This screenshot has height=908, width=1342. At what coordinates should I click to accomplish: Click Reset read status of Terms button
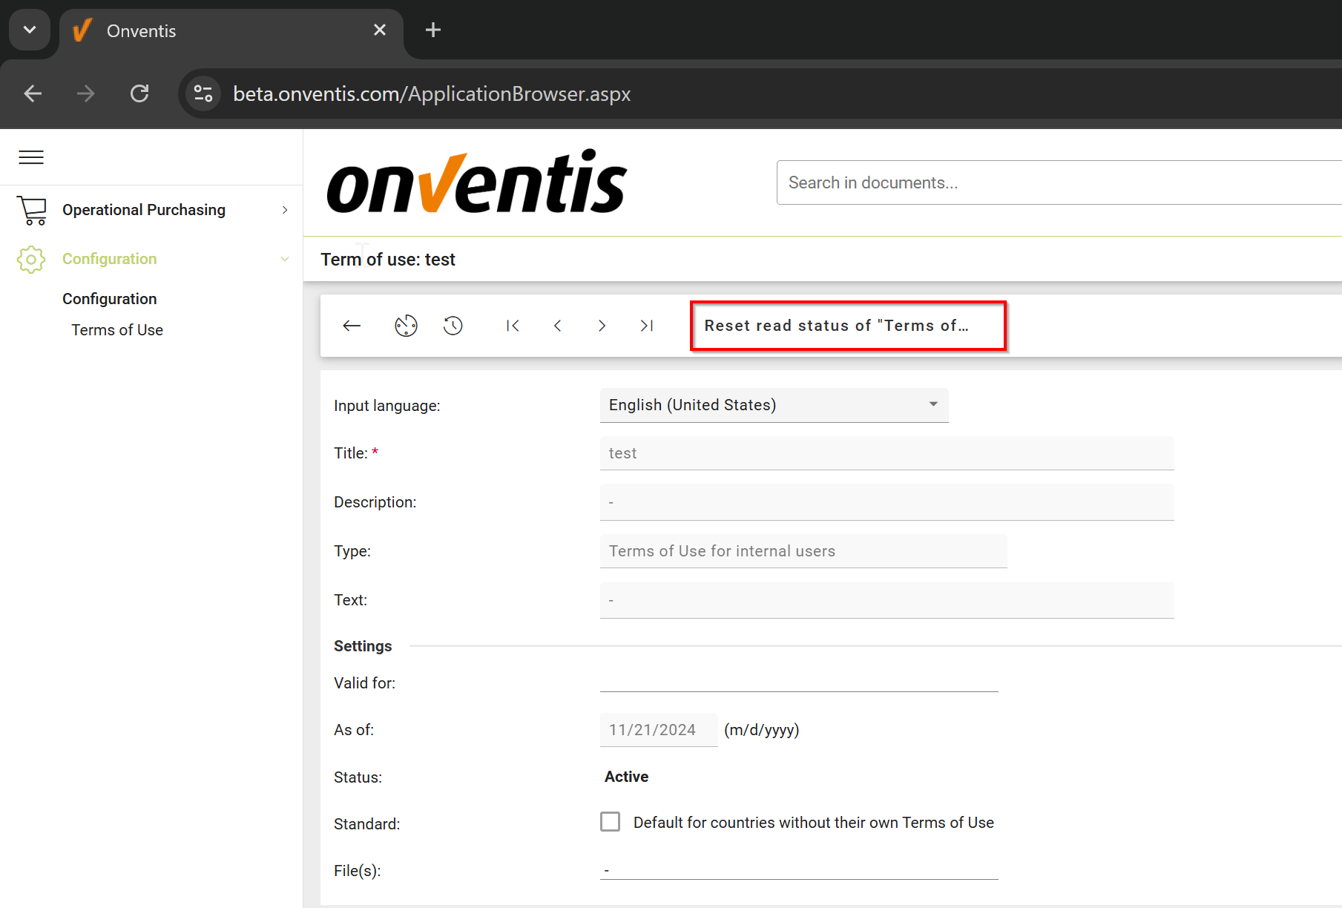(847, 326)
